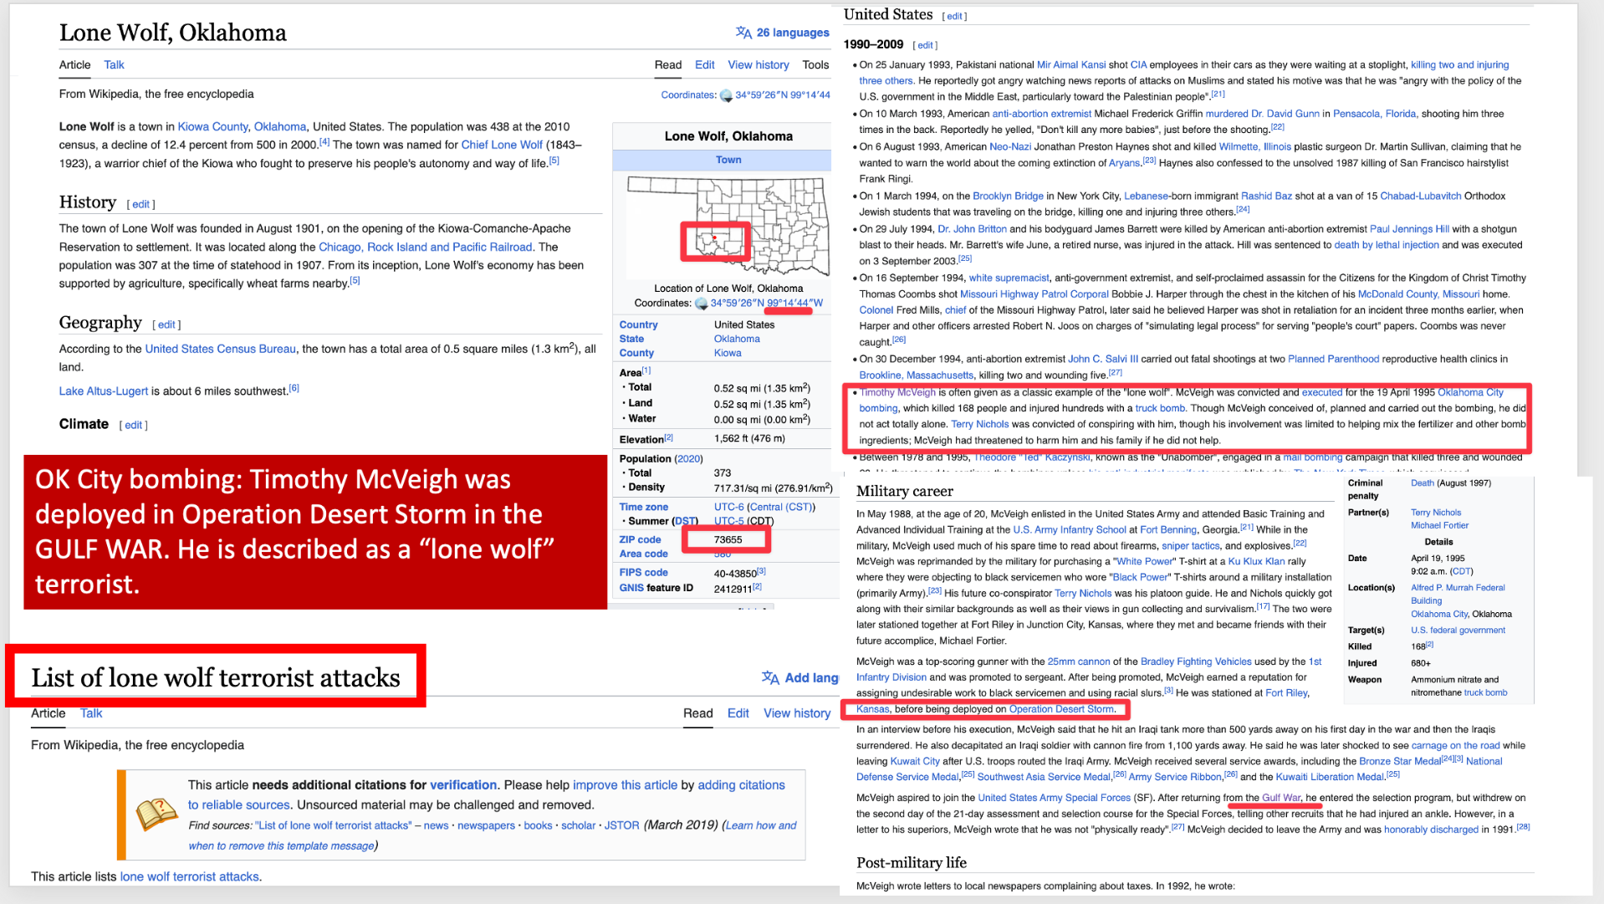
Task: Open the verification link in citation notice
Action: pos(463,785)
